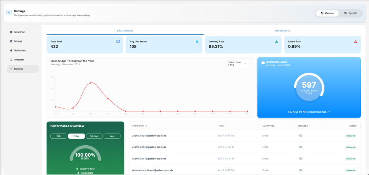Switch to General settings mode
Viewport: 369px width, 175px height.
[x=327, y=13]
